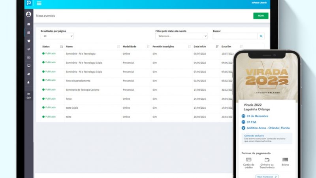Image resolution: width=316 pixels, height=178 pixels.
Task: Click the Buscar search input field
Action: click(x=235, y=36)
